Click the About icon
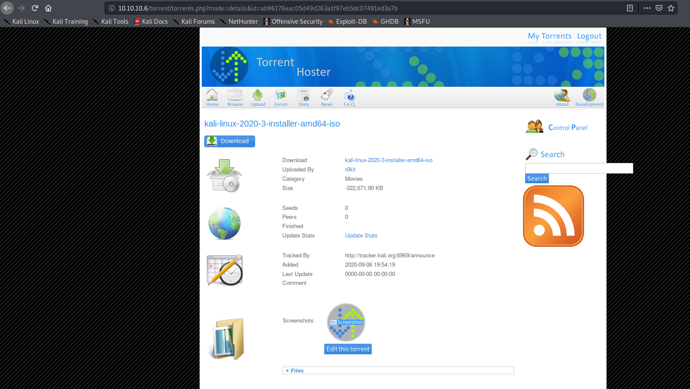The width and height of the screenshot is (690, 389). (562, 97)
